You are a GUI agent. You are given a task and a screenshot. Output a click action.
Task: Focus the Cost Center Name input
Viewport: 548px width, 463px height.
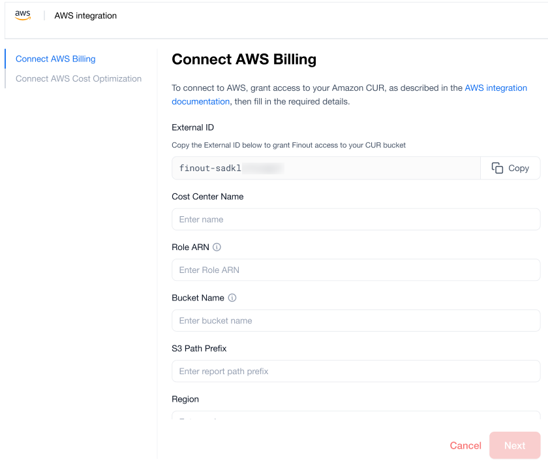pos(356,219)
